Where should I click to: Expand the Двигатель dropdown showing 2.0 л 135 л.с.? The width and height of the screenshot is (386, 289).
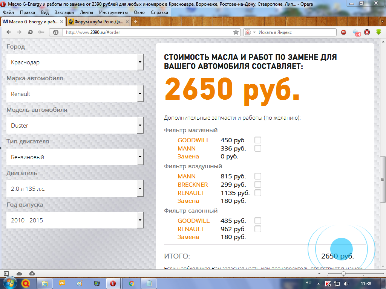click(75, 189)
